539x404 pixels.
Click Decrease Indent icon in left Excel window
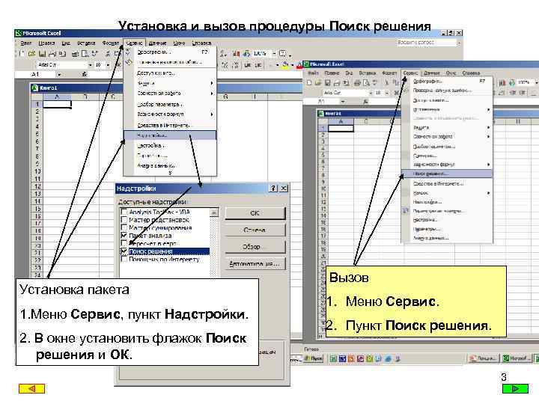click(249, 64)
